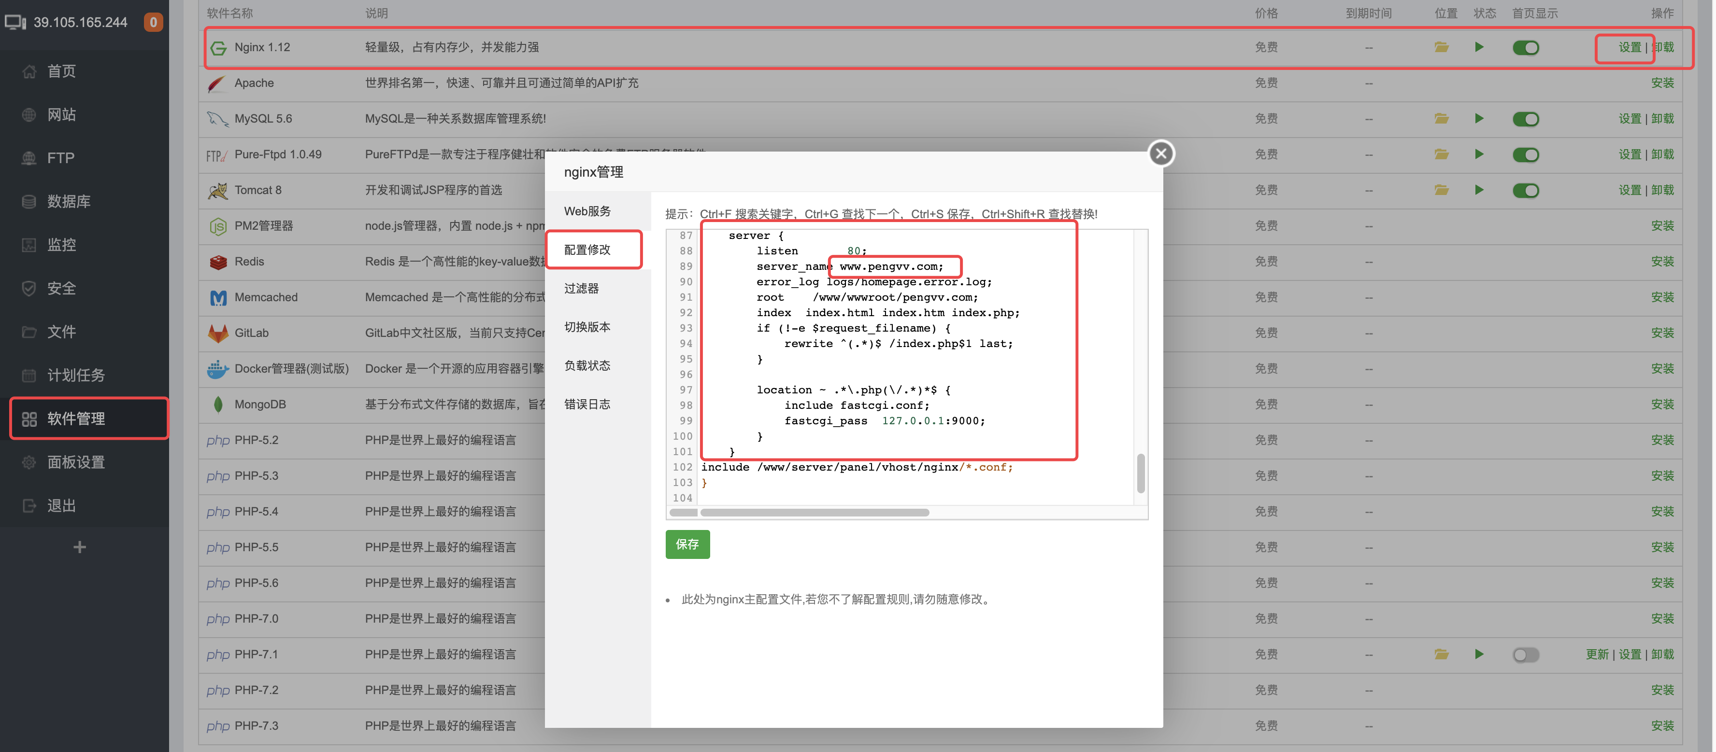Click the editor horizontal scrollbar
This screenshot has height=752, width=1716.
click(x=814, y=513)
